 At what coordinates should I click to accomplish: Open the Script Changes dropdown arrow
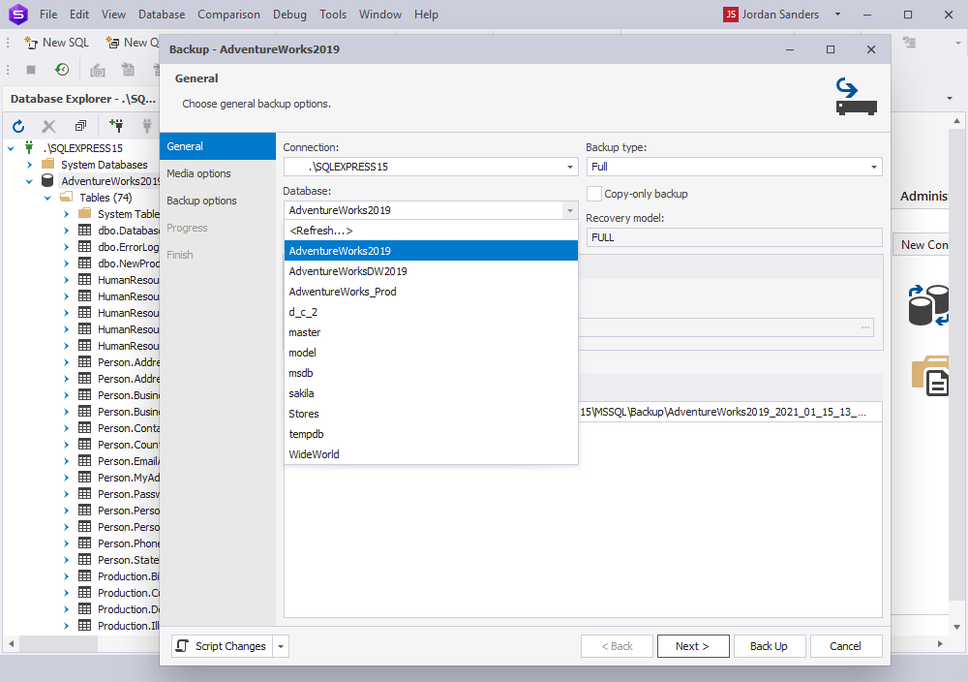coord(280,646)
